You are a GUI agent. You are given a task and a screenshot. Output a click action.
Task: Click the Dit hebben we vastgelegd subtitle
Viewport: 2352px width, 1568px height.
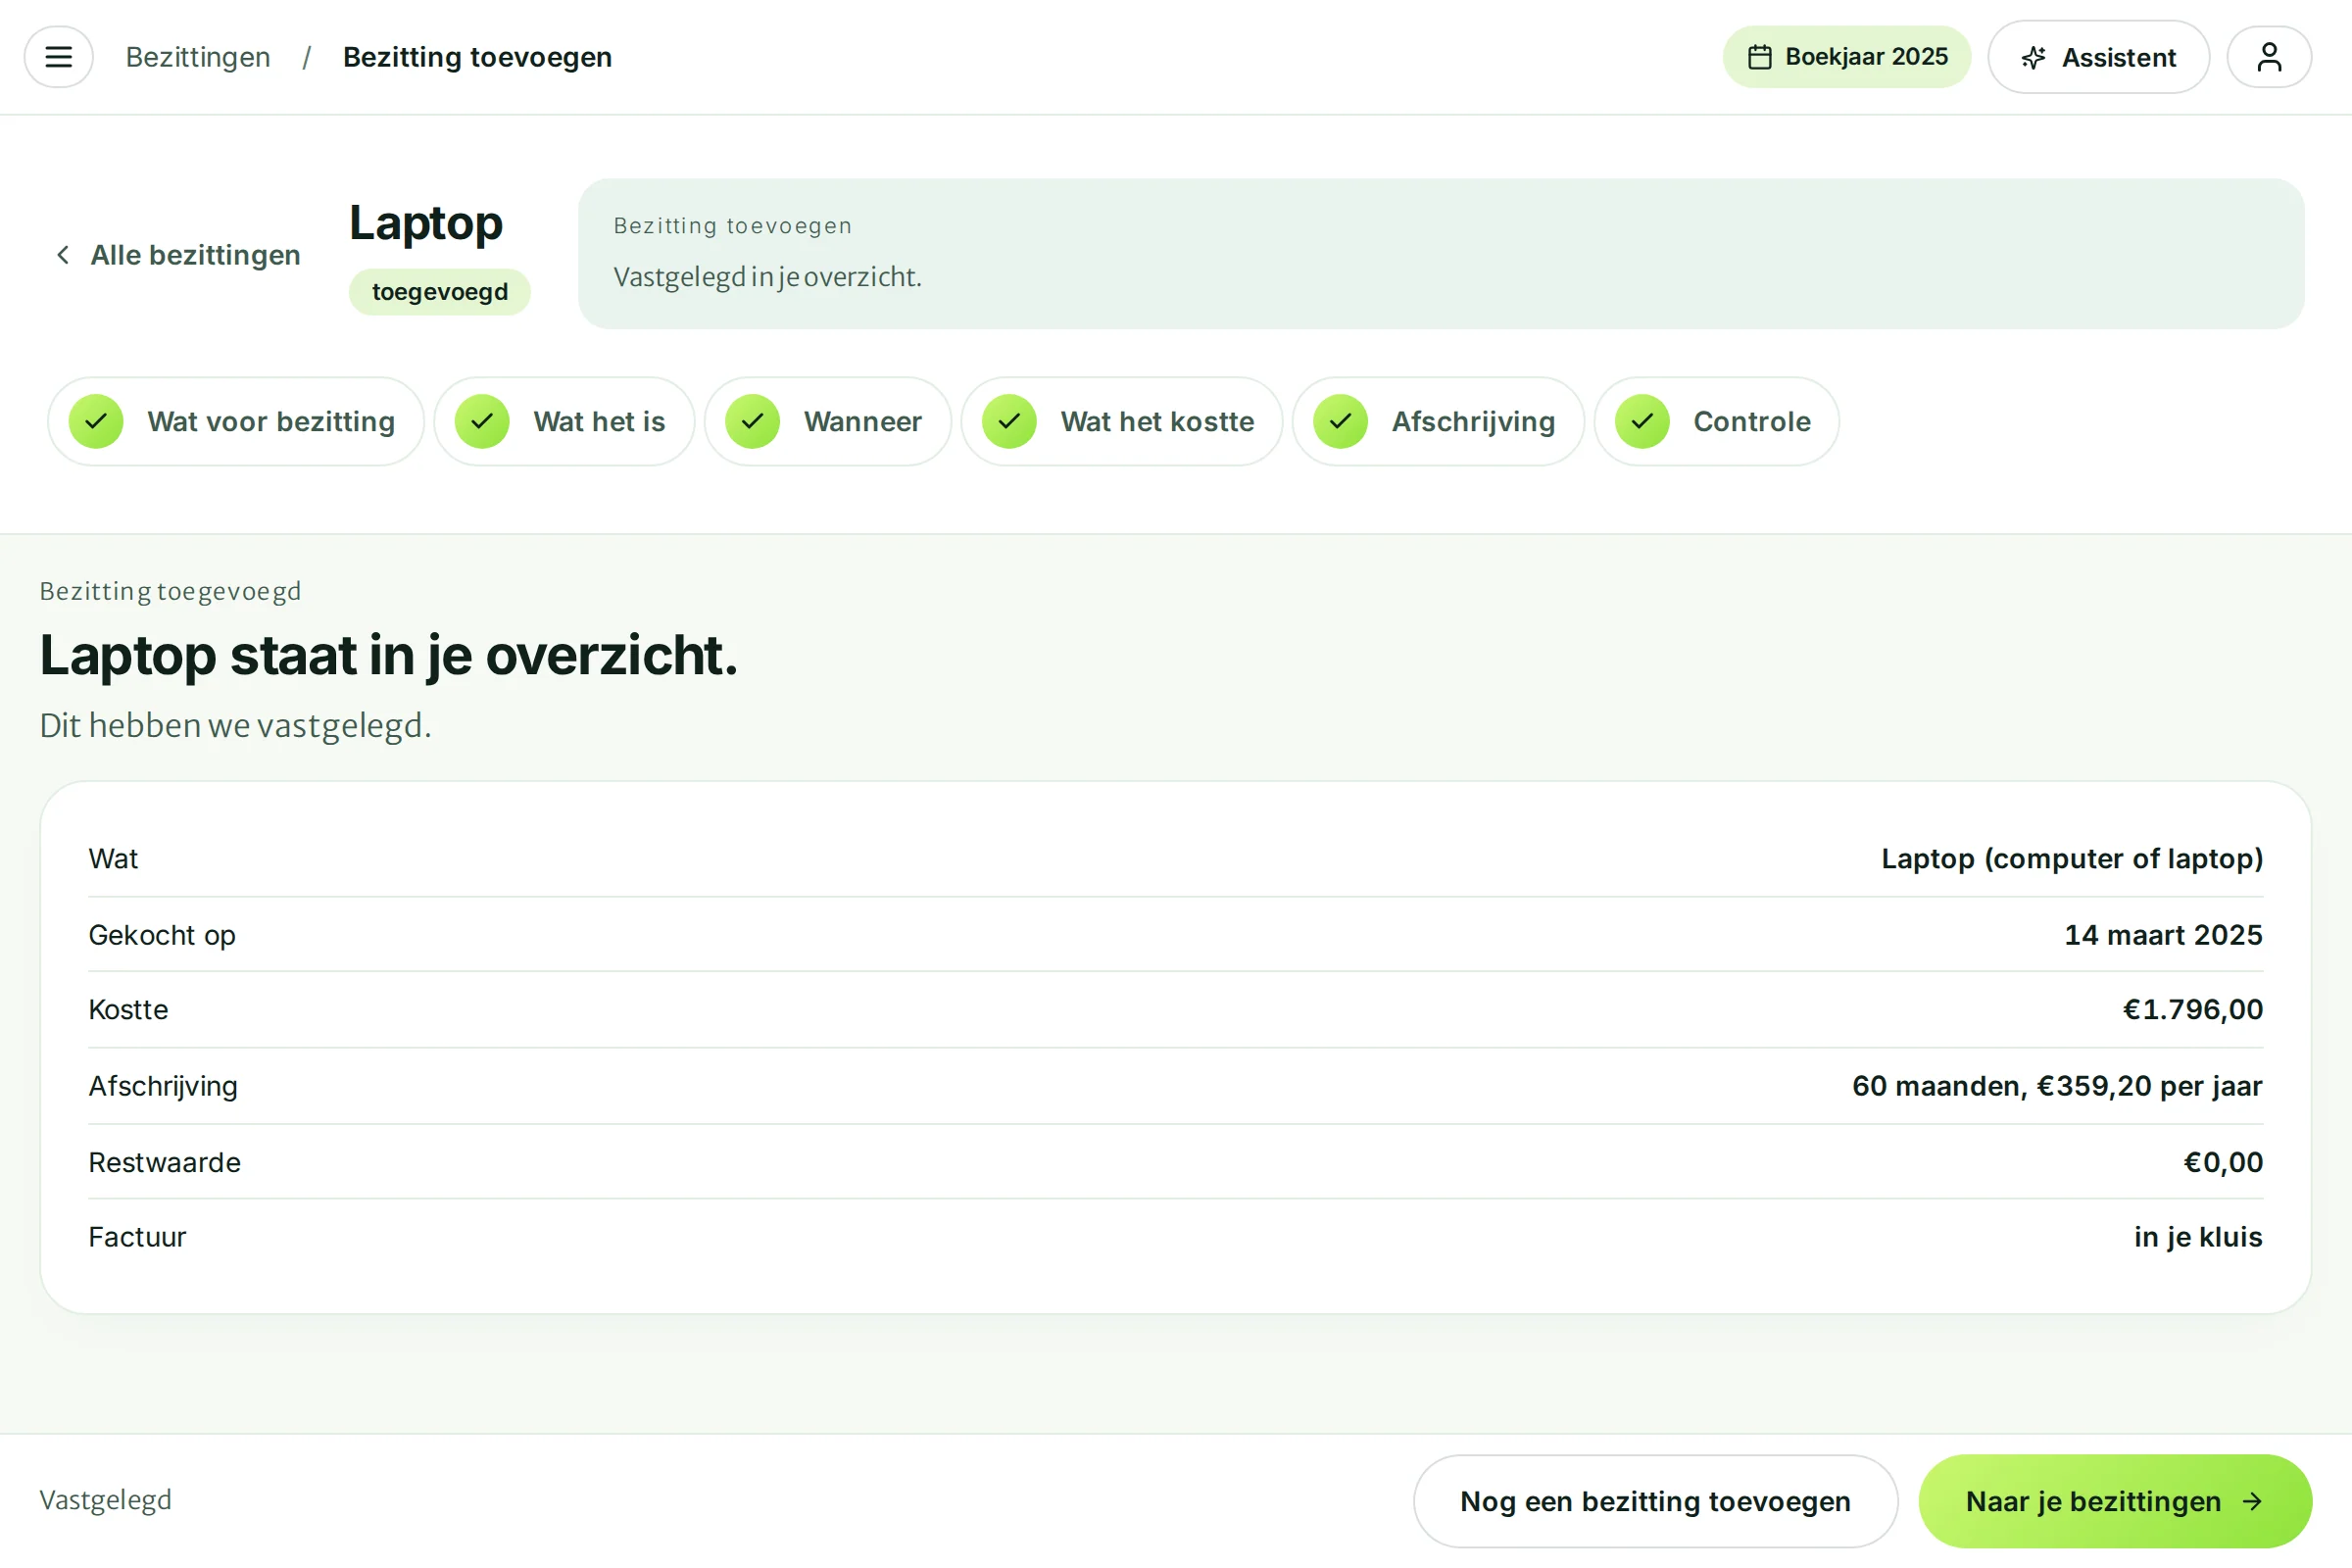coord(235,725)
